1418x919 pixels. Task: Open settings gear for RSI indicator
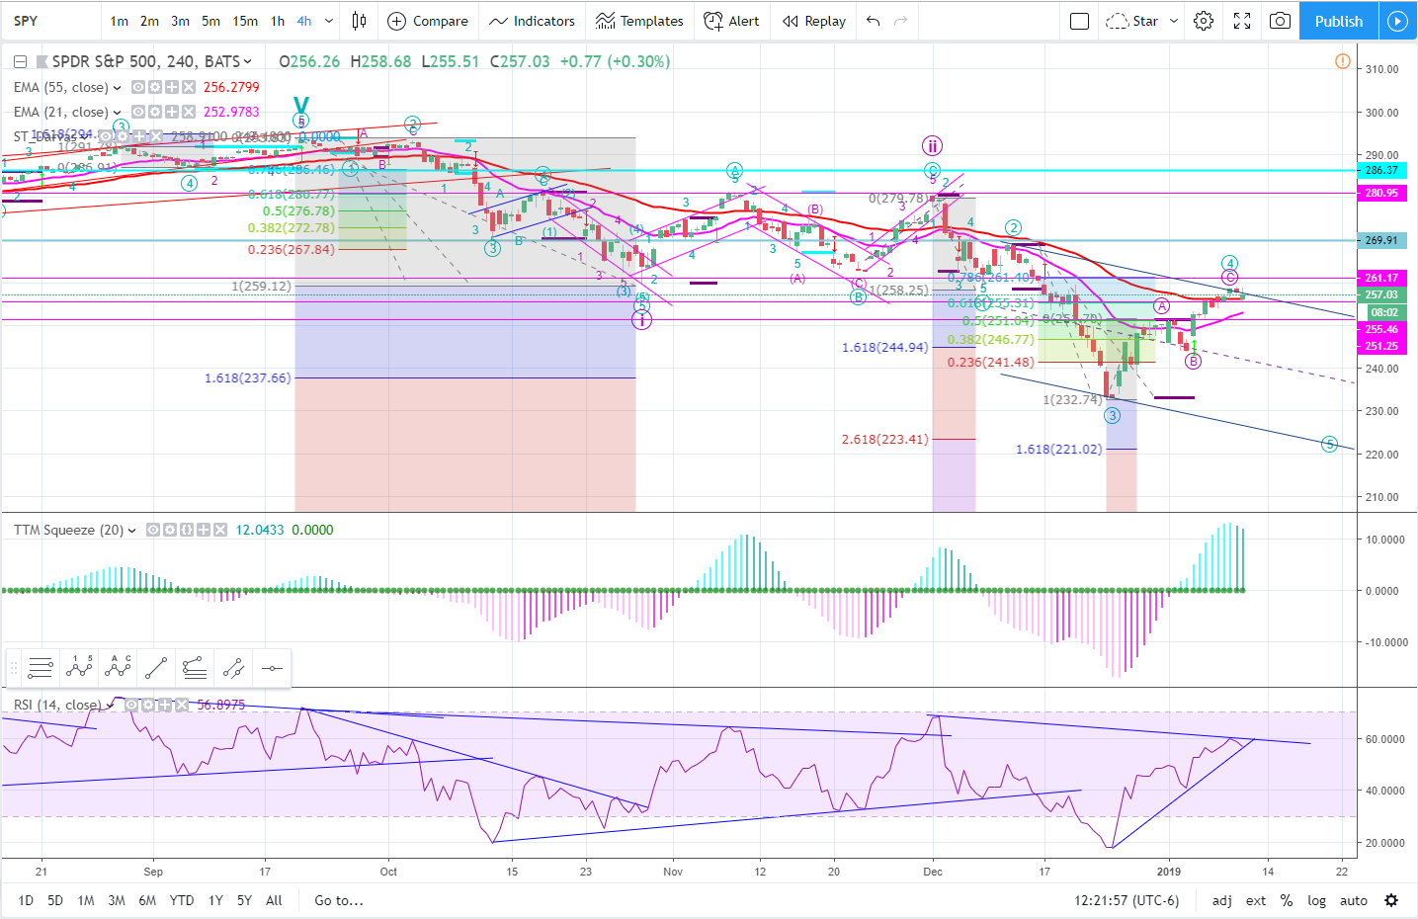pyautogui.click(x=148, y=705)
